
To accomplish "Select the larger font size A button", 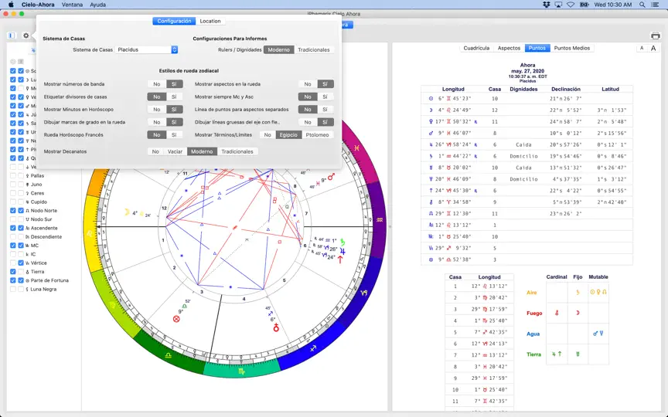I will coord(653,48).
